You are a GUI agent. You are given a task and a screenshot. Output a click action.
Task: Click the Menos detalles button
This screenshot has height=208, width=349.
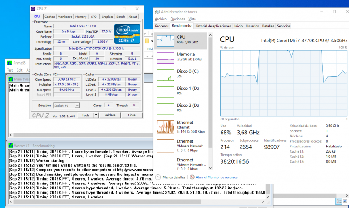pos(171,177)
